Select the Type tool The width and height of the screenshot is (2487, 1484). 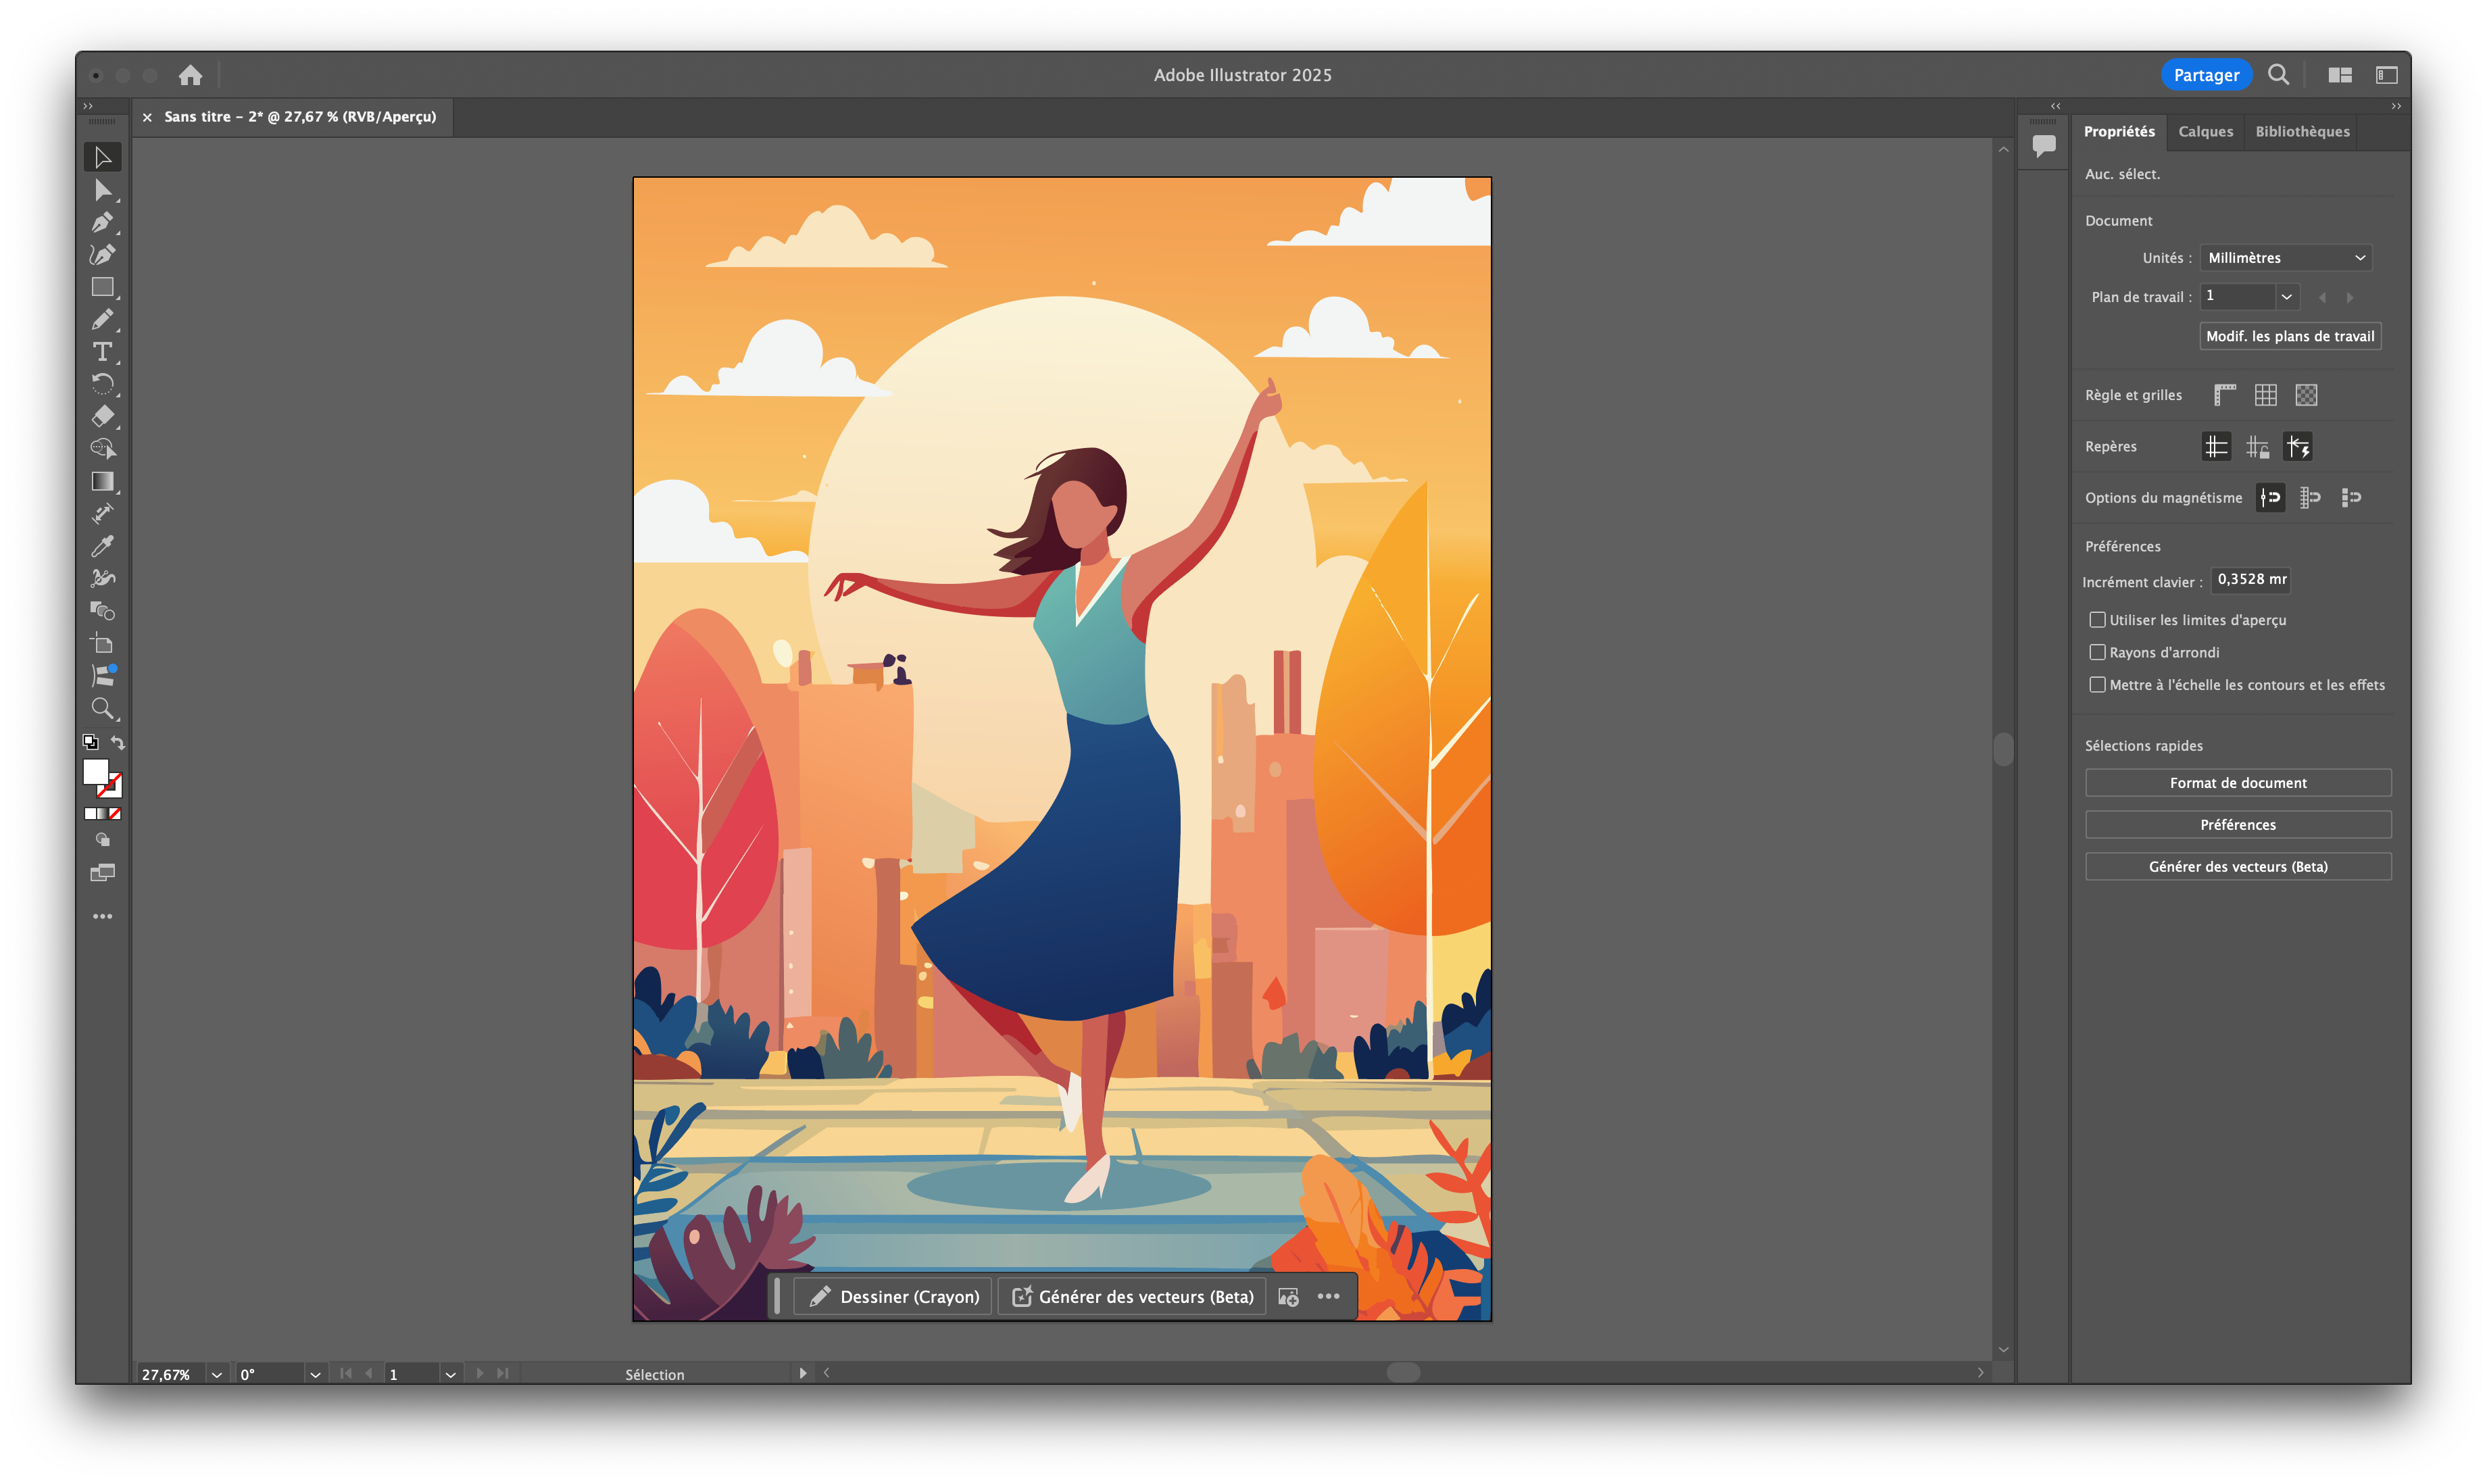click(x=102, y=352)
